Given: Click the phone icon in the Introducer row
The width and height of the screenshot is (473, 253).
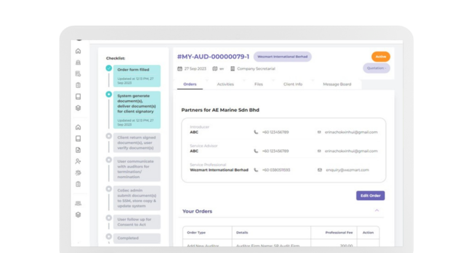Looking at the screenshot, I should coord(256,132).
